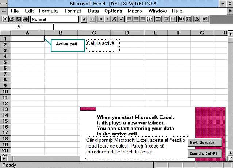The width and height of the screenshot is (233, 168).
Task: Save the workbook with the floppy disk icon
Action: tap(19, 19)
